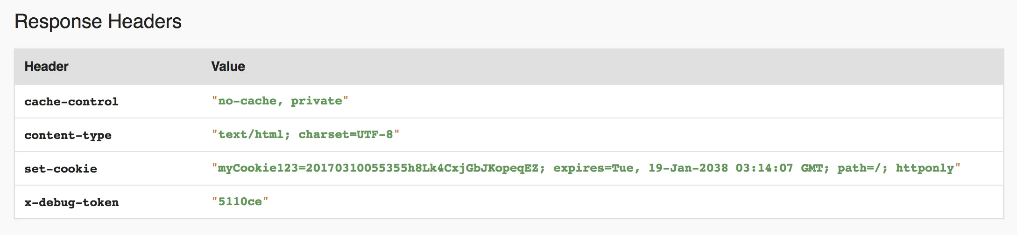
Task: Select the x-debug-token header name
Action: pyautogui.click(x=71, y=202)
